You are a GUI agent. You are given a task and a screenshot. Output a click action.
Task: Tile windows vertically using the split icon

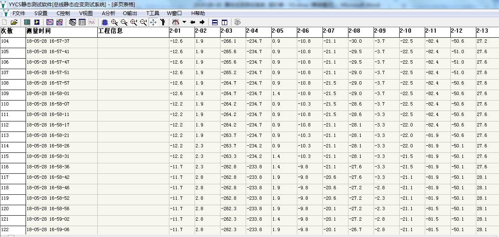[x=224, y=22]
